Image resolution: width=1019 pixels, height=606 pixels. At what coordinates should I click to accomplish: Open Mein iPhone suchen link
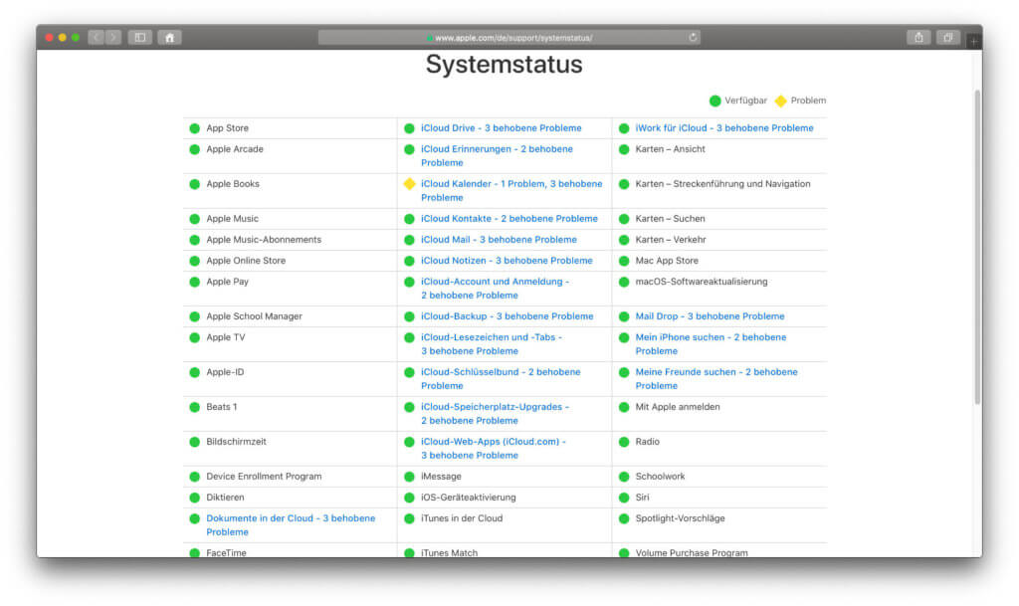tap(711, 344)
